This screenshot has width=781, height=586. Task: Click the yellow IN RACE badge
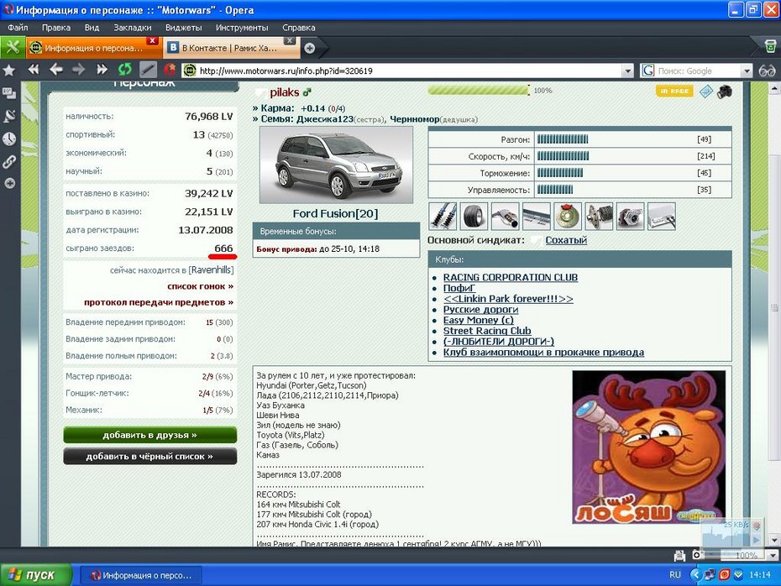pyautogui.click(x=674, y=91)
